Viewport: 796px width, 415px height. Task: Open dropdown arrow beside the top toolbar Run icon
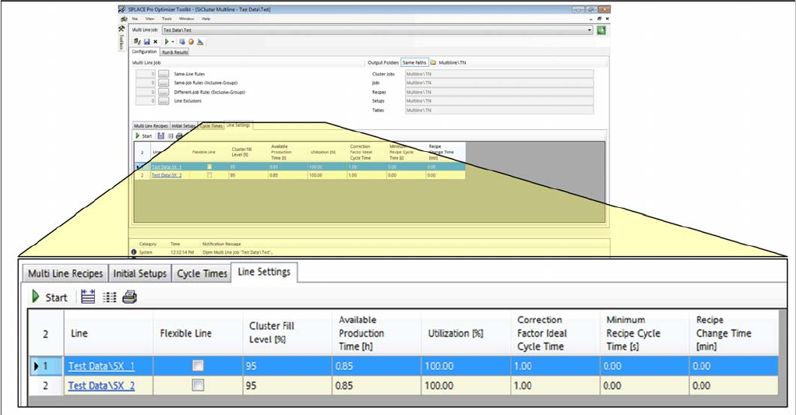[173, 42]
